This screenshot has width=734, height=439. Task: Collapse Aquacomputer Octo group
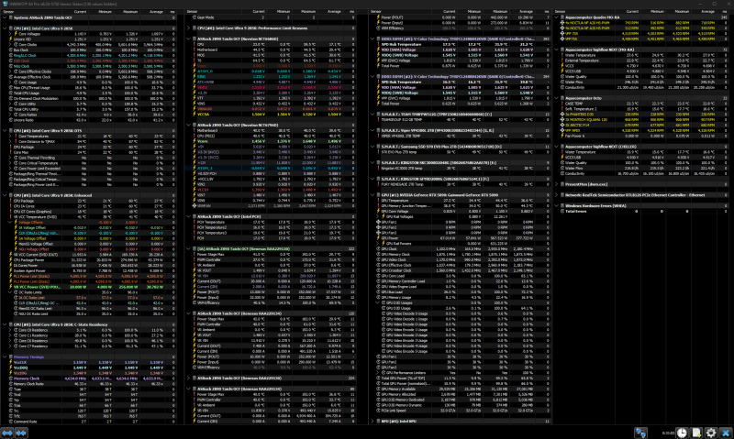557,98
